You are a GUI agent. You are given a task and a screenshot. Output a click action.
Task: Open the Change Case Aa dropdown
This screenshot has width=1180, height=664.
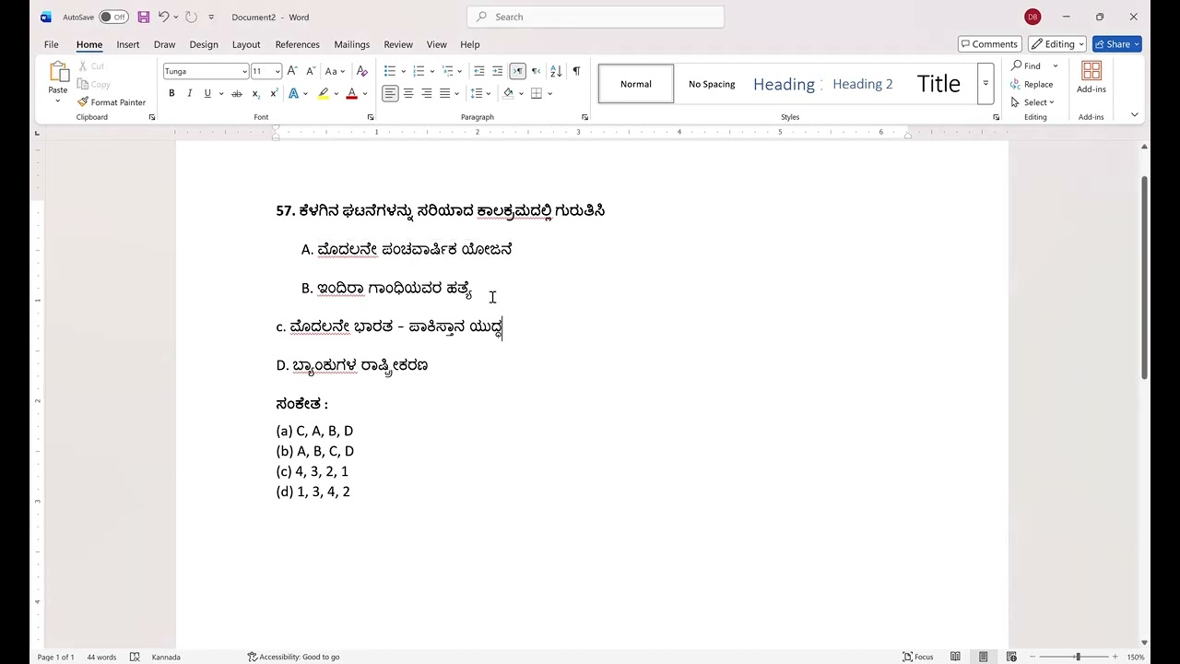click(334, 71)
